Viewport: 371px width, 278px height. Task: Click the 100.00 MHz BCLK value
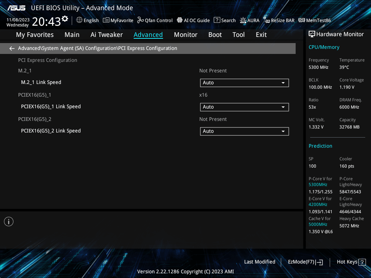tap(320, 87)
